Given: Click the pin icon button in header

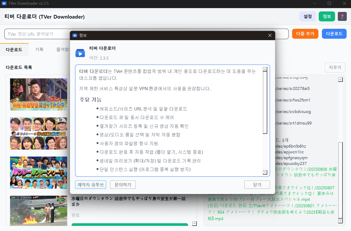Looking at the screenshot, I should point(342,16).
